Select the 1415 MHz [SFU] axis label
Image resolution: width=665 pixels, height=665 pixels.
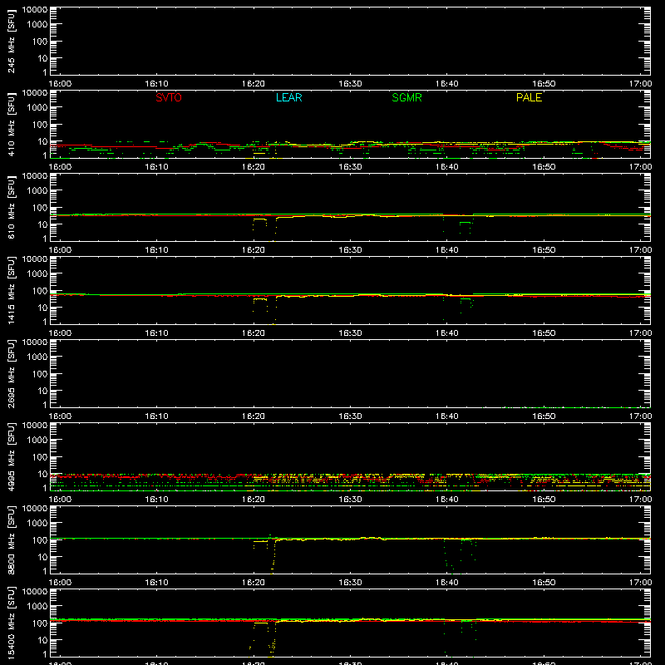point(11,290)
